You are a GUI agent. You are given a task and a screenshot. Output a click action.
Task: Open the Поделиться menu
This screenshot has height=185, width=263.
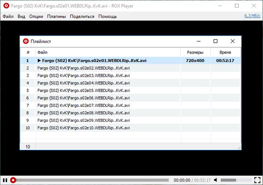coord(82,17)
